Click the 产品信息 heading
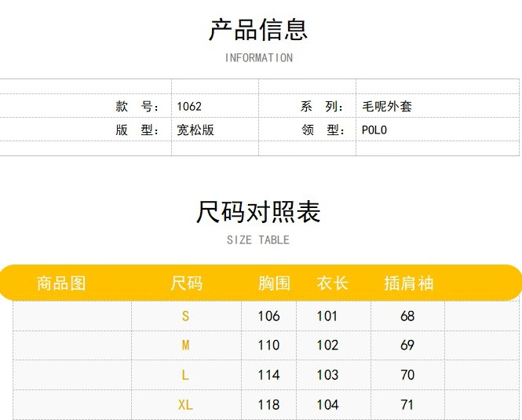Viewport: 522px width, 420px height. (258, 30)
